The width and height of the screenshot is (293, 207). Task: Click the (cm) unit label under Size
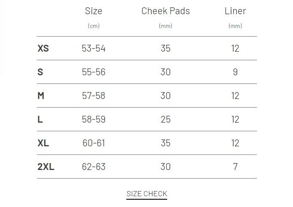(94, 26)
